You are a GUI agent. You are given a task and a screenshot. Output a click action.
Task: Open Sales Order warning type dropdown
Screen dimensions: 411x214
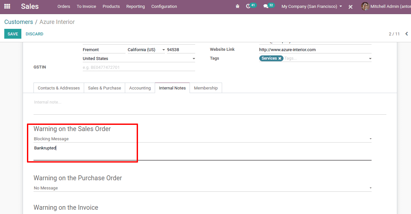coord(203,139)
